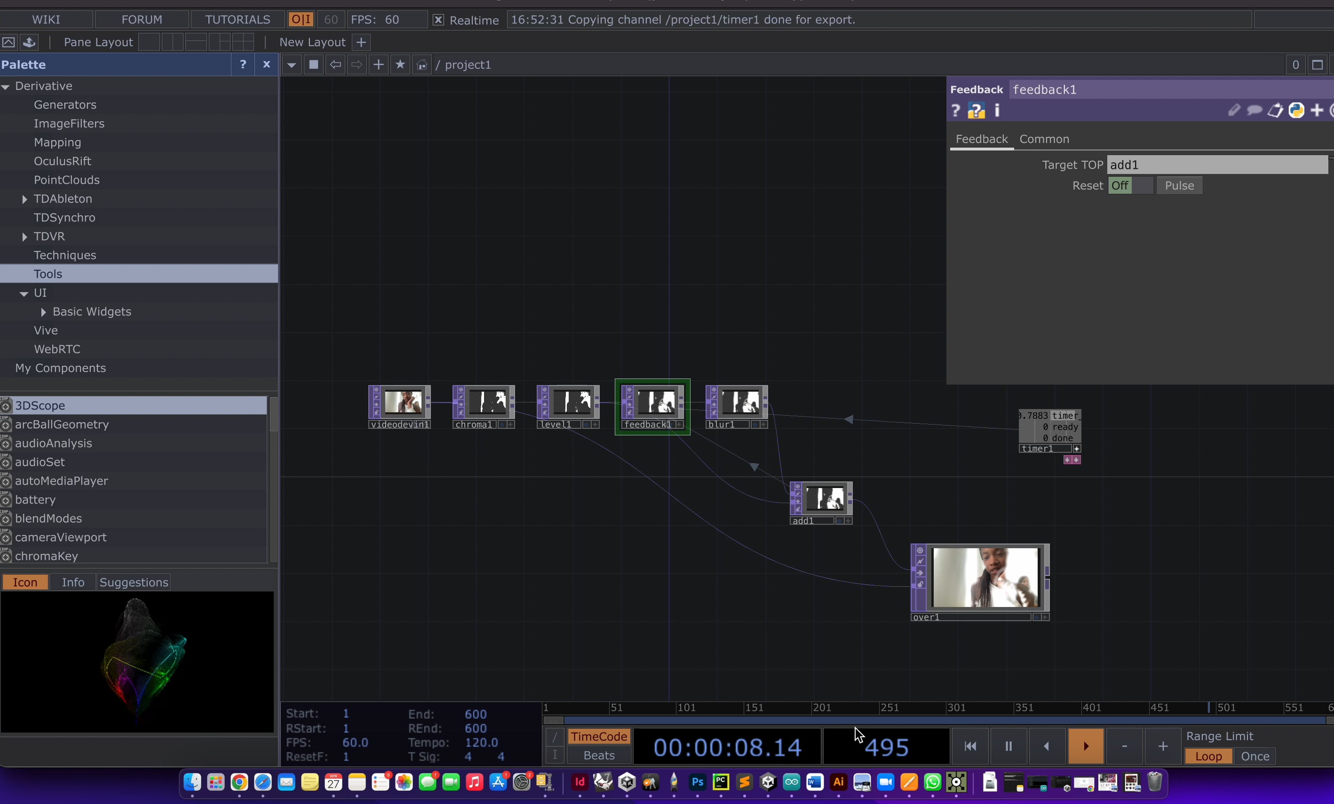Expand TDVR folder
Screen dimensions: 1334x804
tap(24, 237)
